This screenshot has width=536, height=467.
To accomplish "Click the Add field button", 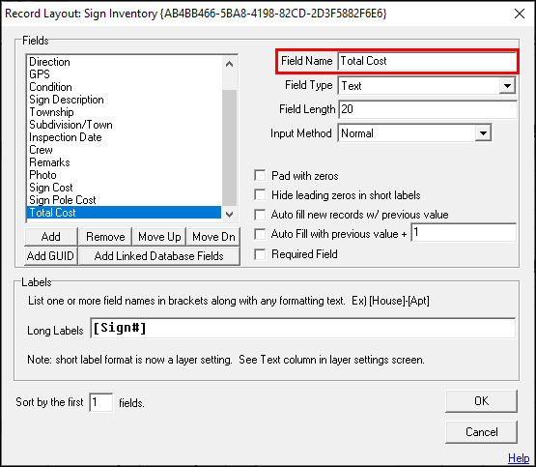I will point(51,237).
